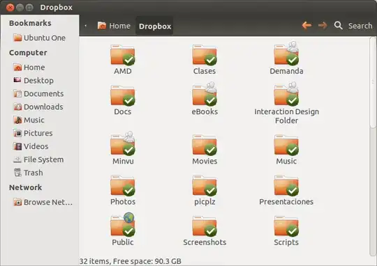Select the Videos sidebar label
The image size is (377, 266).
tap(36, 146)
